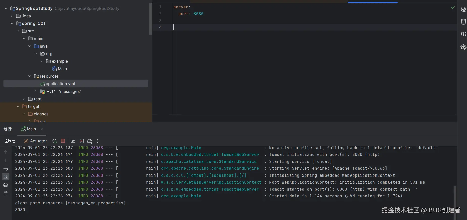This screenshot has height=220, width=467.
Task: Open the Database tool window
Action: (463, 22)
